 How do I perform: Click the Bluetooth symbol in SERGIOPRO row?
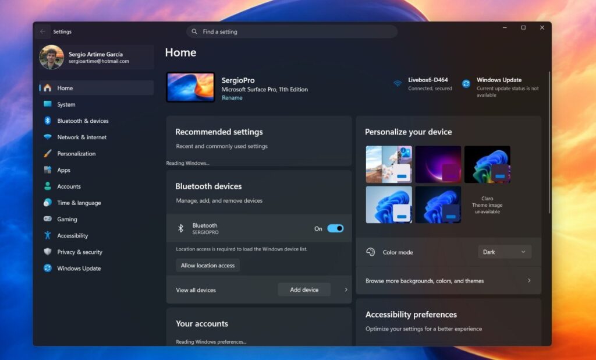click(181, 228)
